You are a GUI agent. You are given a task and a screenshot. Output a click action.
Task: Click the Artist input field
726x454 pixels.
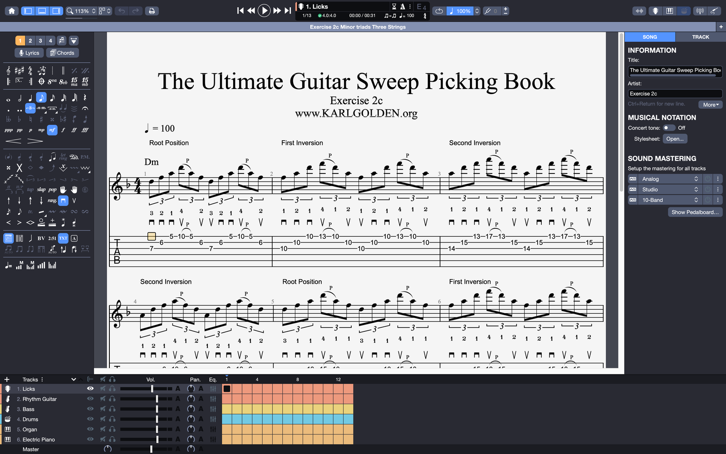pos(675,94)
